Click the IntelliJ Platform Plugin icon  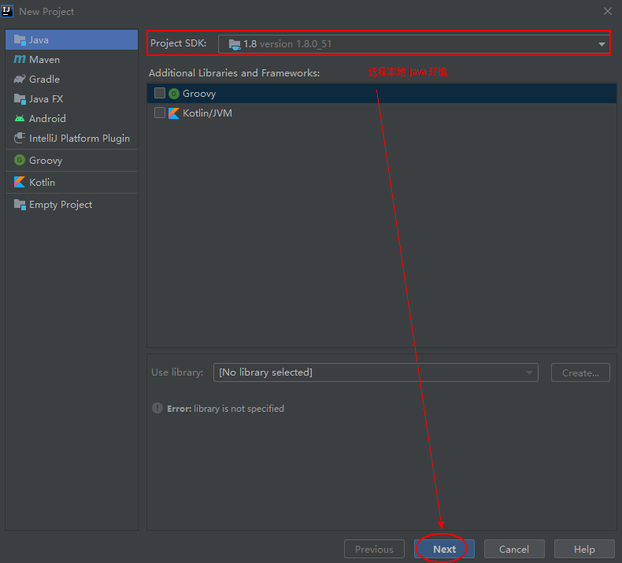[20, 138]
